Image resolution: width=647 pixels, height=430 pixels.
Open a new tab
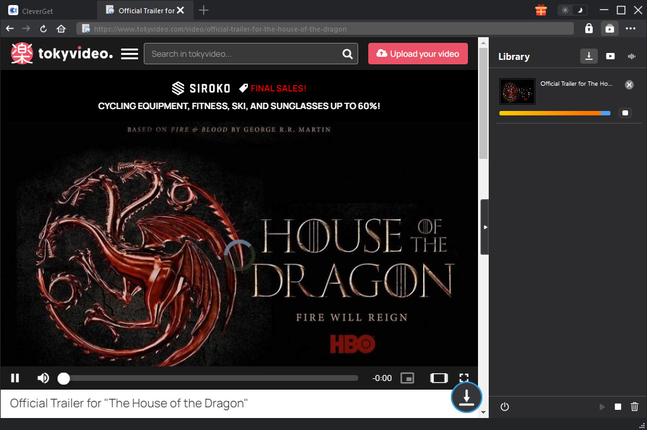pos(204,10)
